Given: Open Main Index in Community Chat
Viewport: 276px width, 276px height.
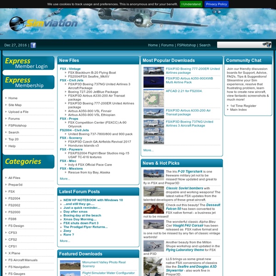Looking at the screenshot, I should point(238,110).
